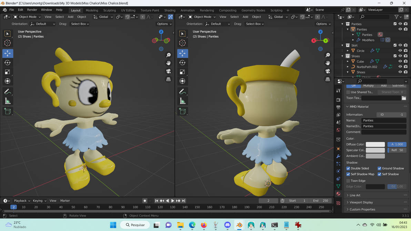This screenshot has width=411, height=231.
Task: Select the Rotate tool in left viewport
Action: click(x=8, y=63)
